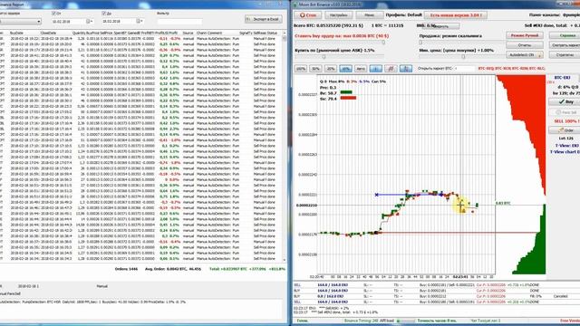The width and height of the screenshot is (580, 326).
Task: Sort by the Source column header
Action: [188, 33]
